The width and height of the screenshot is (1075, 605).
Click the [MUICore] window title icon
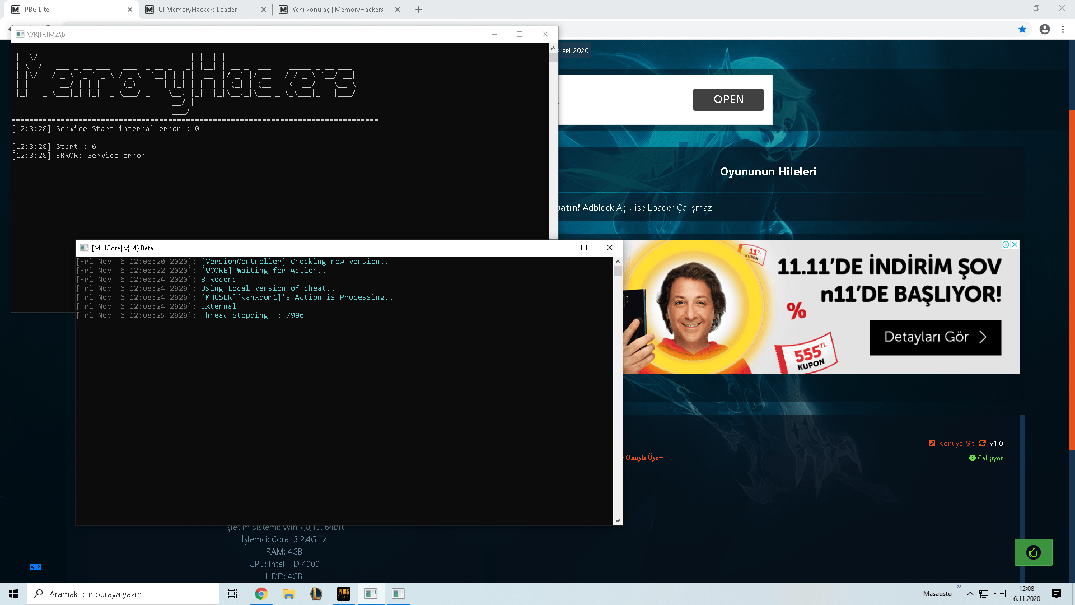point(85,248)
